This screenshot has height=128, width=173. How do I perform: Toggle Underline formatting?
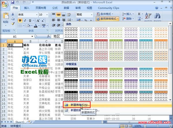[30, 21]
